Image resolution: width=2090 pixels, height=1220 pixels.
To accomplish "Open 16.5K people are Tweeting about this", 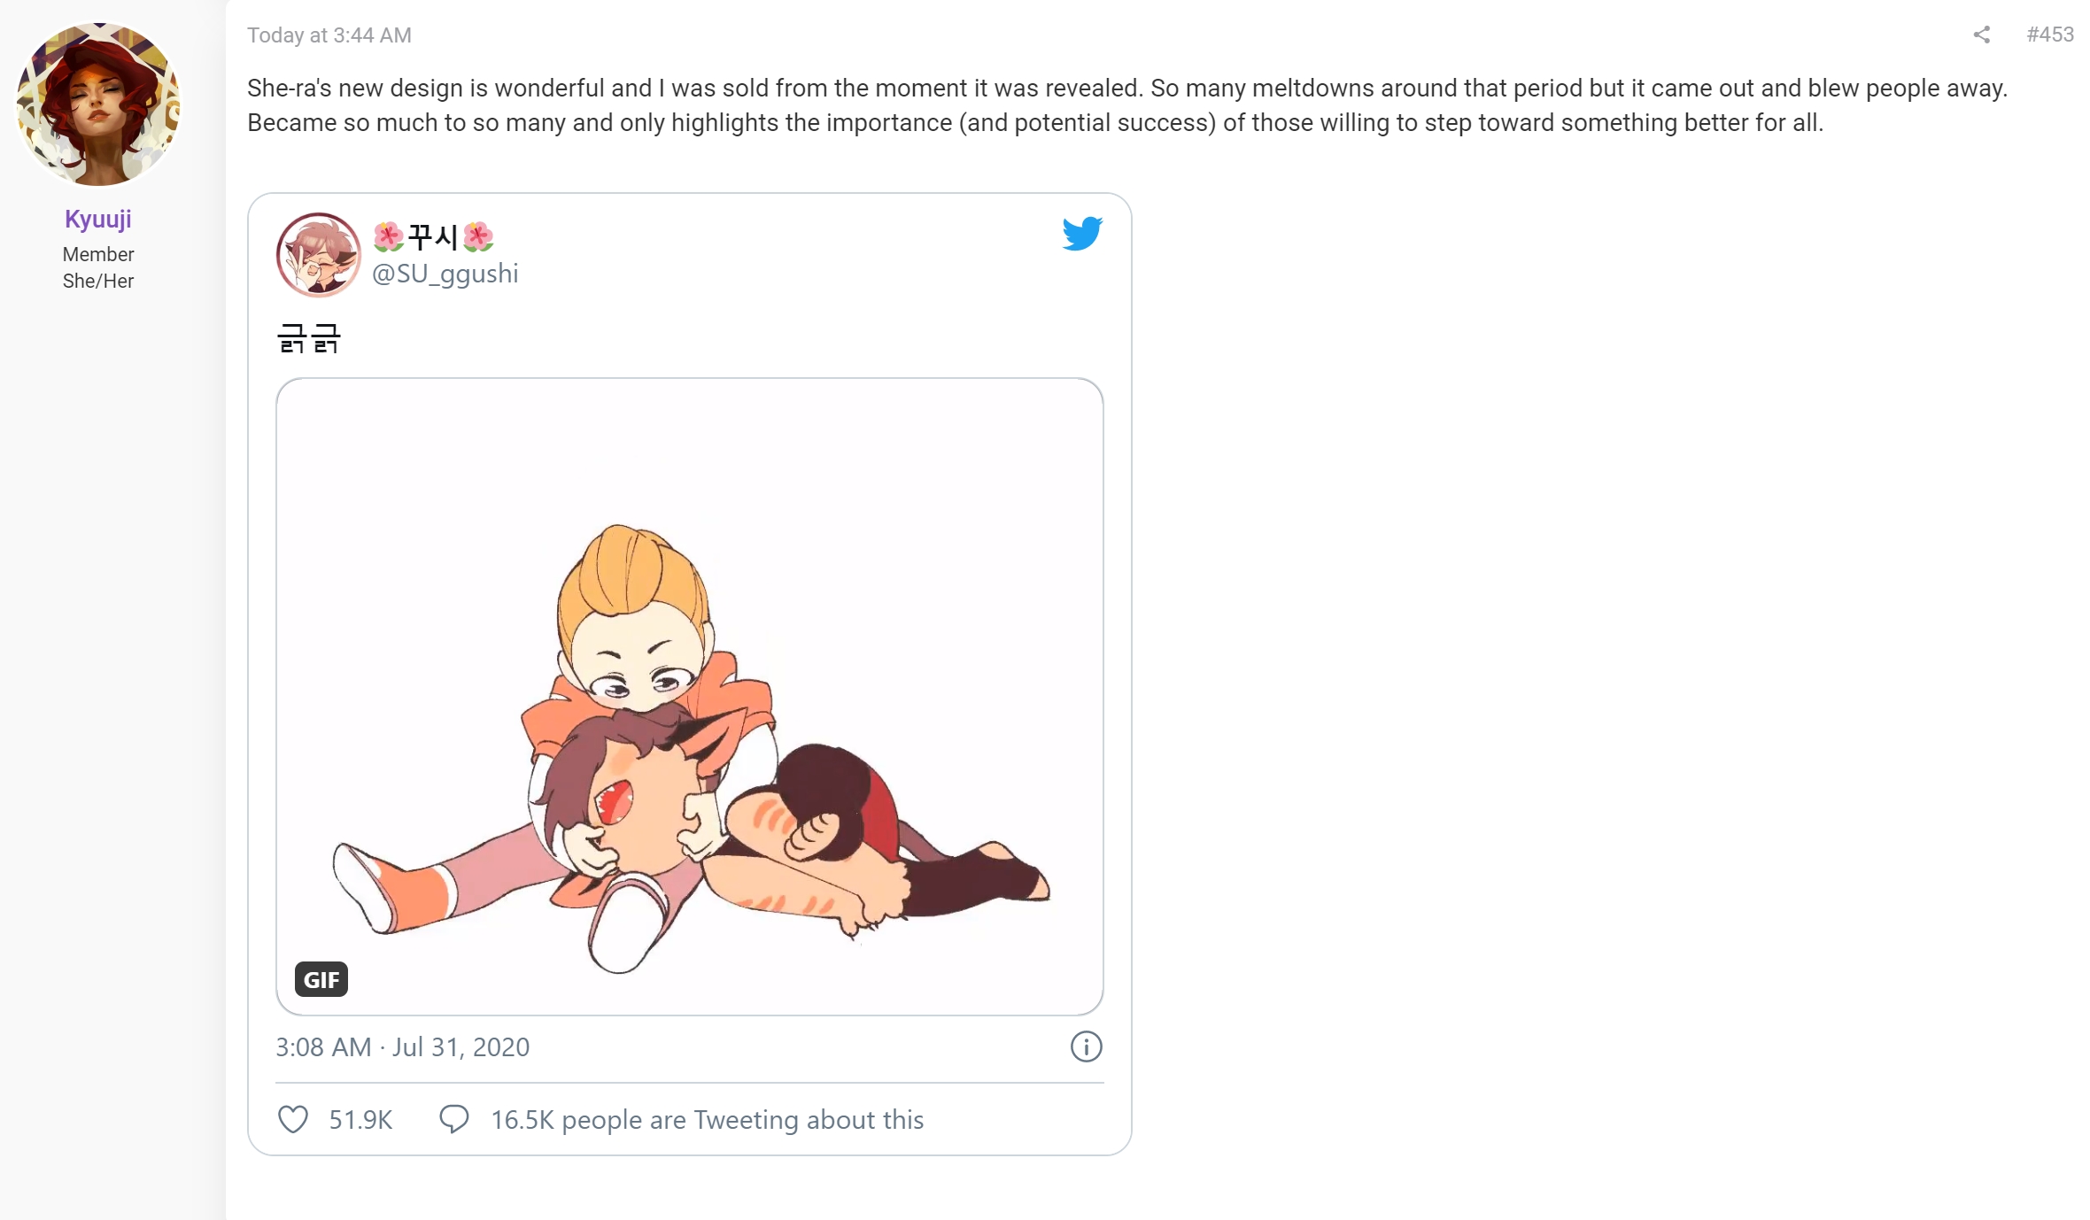I will (x=708, y=1120).
